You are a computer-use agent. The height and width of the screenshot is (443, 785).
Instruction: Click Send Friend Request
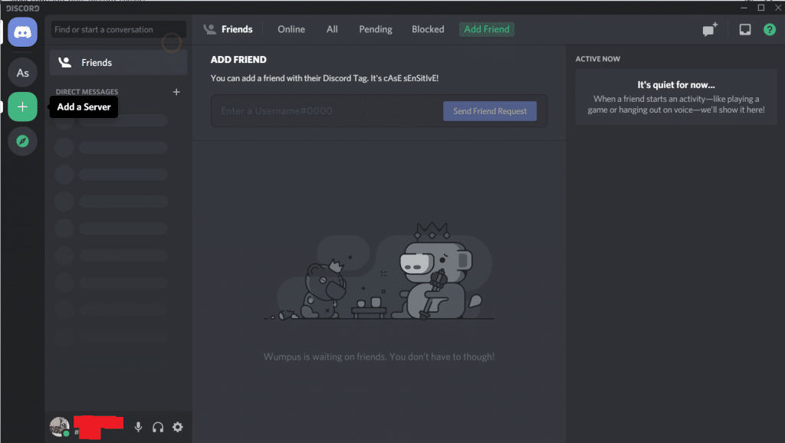490,110
